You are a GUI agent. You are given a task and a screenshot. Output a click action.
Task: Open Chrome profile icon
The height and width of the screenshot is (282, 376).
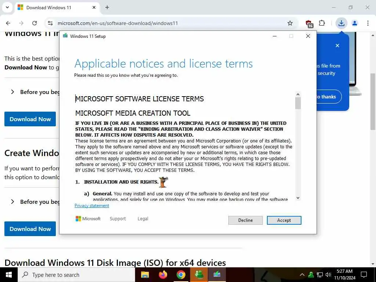point(354,23)
